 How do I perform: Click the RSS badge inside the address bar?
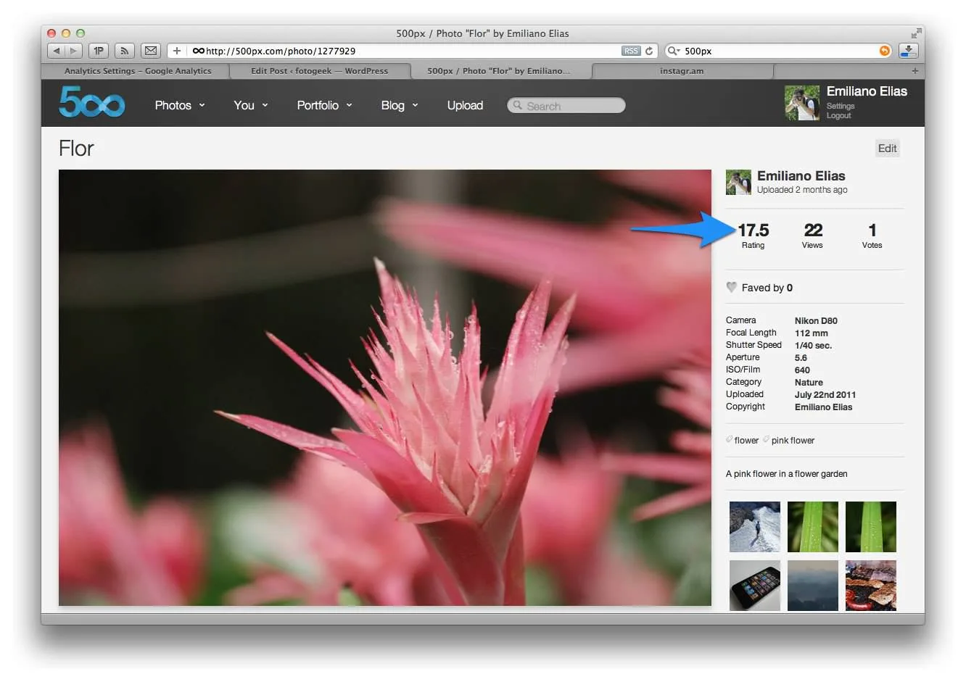click(x=630, y=51)
